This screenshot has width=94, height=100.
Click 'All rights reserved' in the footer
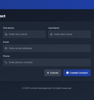pyautogui.click(x=62, y=88)
